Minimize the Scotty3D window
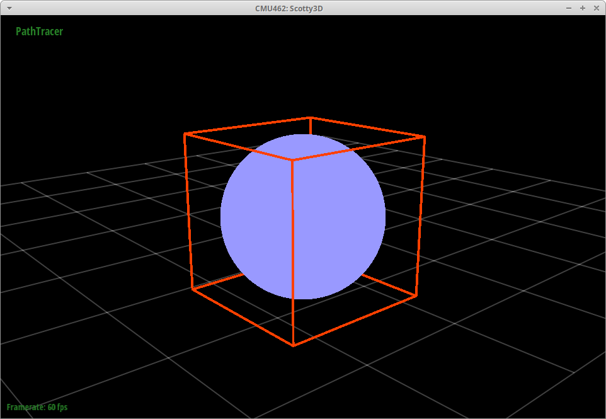606x419 pixels. coord(568,8)
